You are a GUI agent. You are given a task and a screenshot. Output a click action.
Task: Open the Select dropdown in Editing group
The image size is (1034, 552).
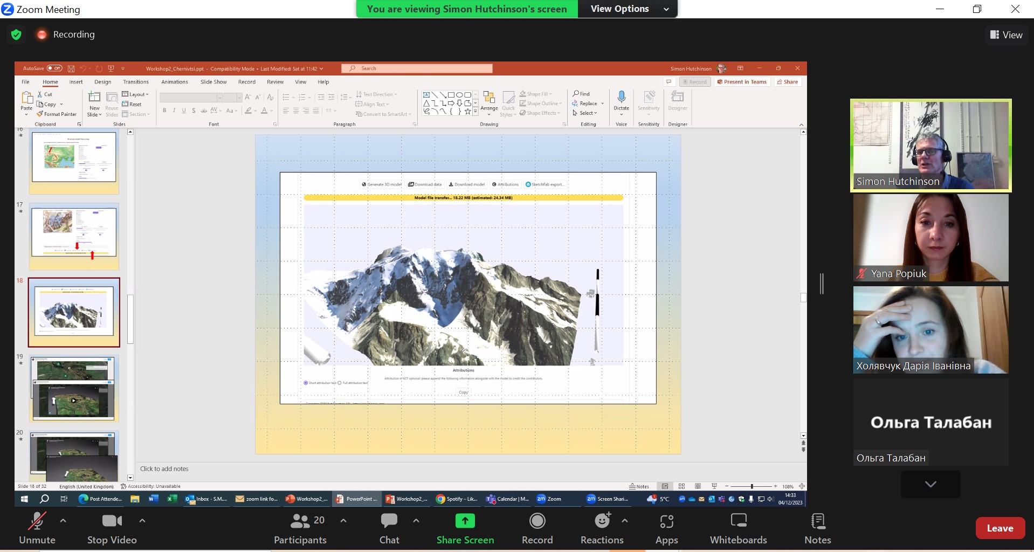(585, 113)
